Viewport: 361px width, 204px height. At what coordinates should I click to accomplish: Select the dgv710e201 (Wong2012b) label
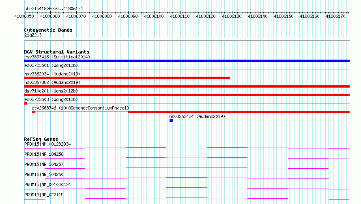point(51,91)
